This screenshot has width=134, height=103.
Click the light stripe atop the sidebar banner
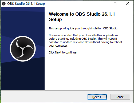click(x=23, y=9)
